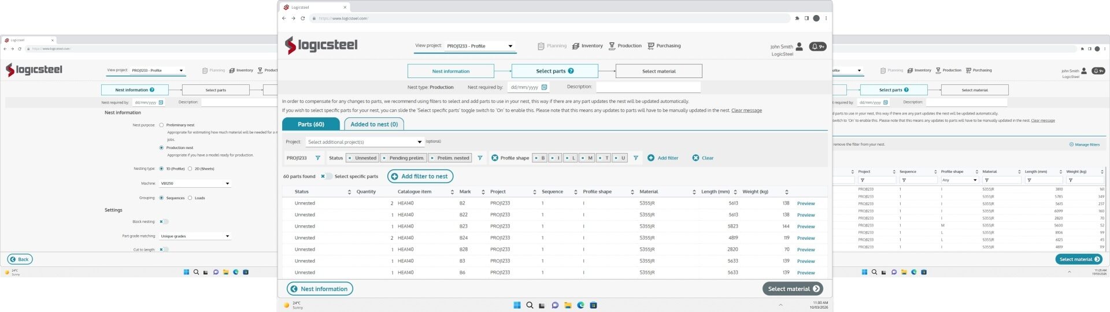Open the Select additional project(s) dropdown
Screen dimensions: 1110x312
pyautogui.click(x=364, y=142)
